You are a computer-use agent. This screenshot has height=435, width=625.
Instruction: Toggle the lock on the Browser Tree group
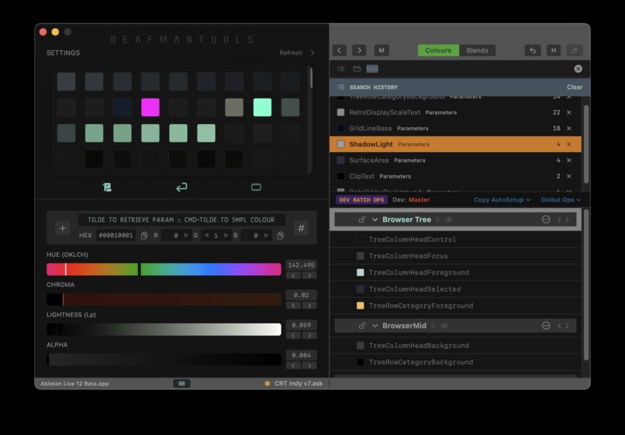point(361,219)
